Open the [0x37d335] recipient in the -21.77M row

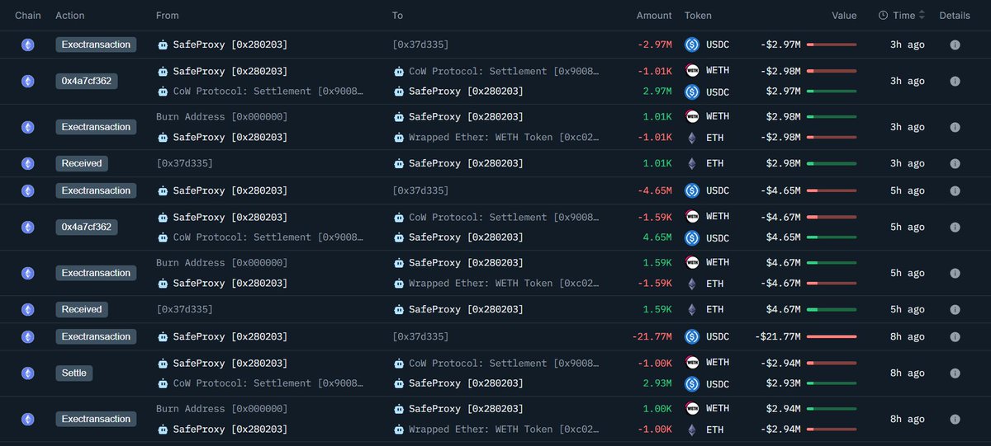coord(420,336)
